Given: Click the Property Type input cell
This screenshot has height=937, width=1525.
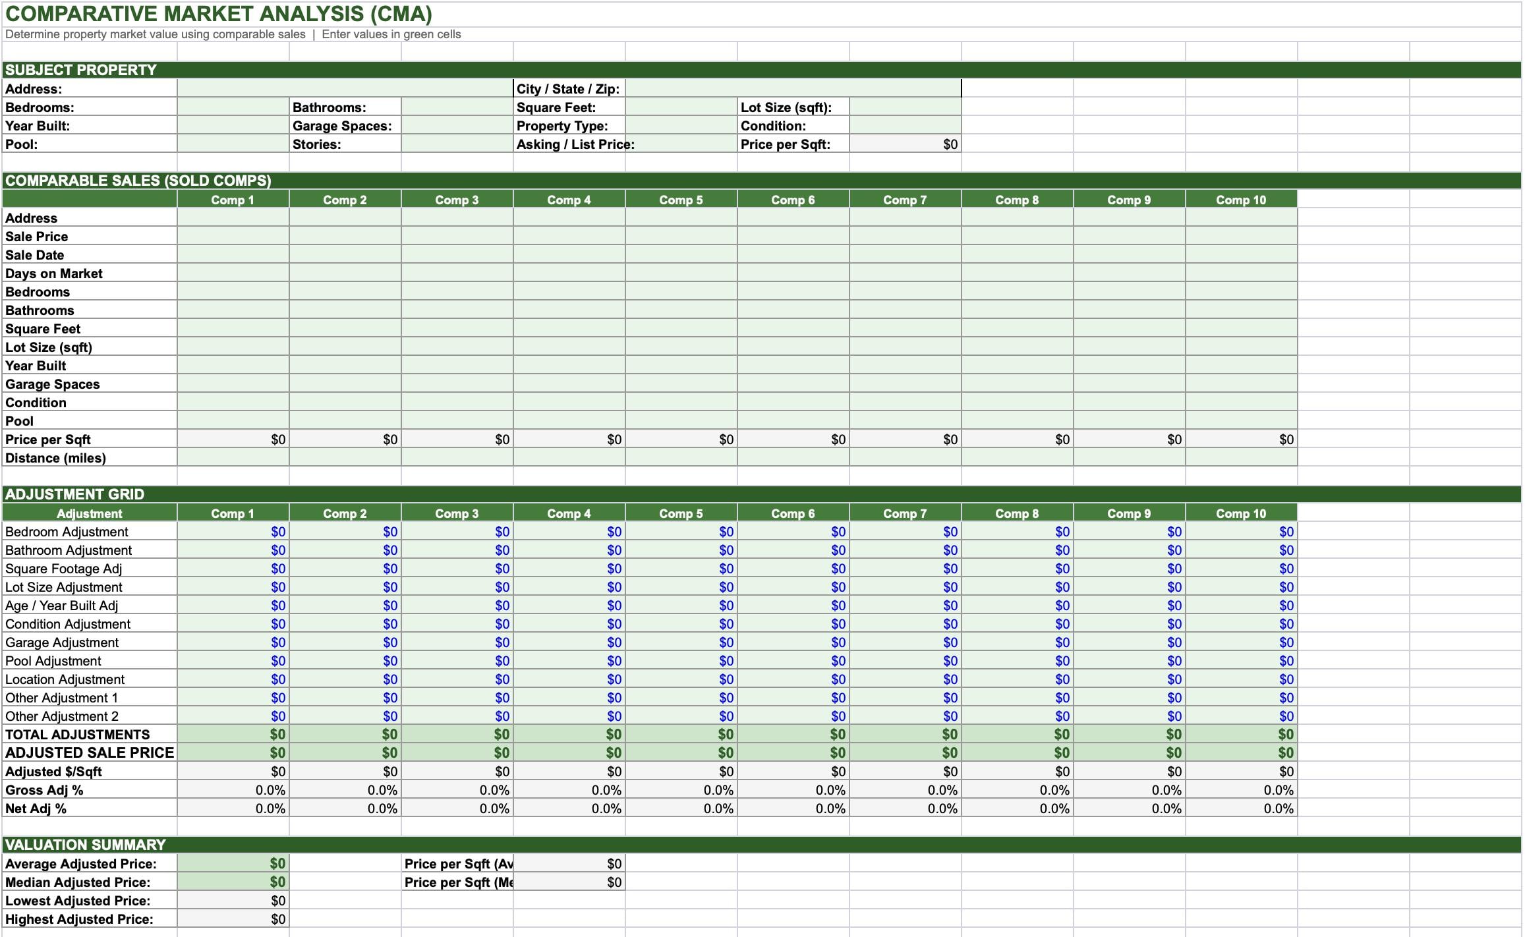Looking at the screenshot, I should (681, 125).
